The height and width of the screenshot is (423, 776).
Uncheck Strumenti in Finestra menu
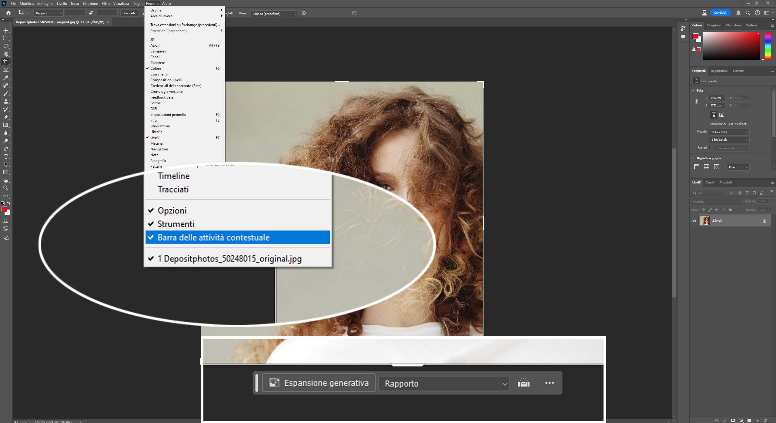tap(176, 224)
